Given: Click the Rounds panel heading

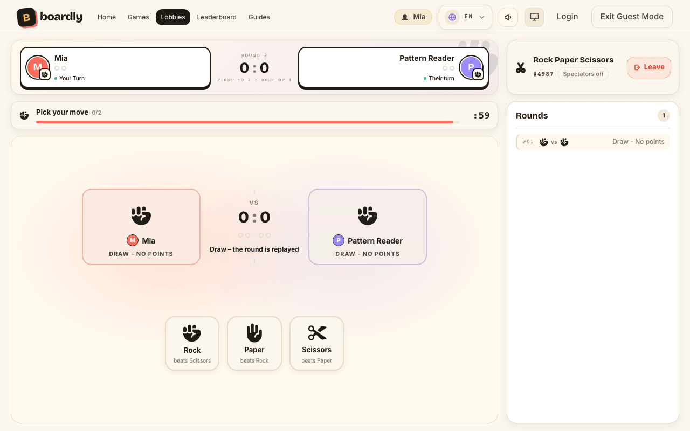Looking at the screenshot, I should coord(532,115).
